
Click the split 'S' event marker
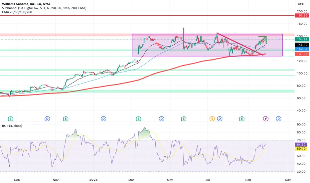pos(212,119)
